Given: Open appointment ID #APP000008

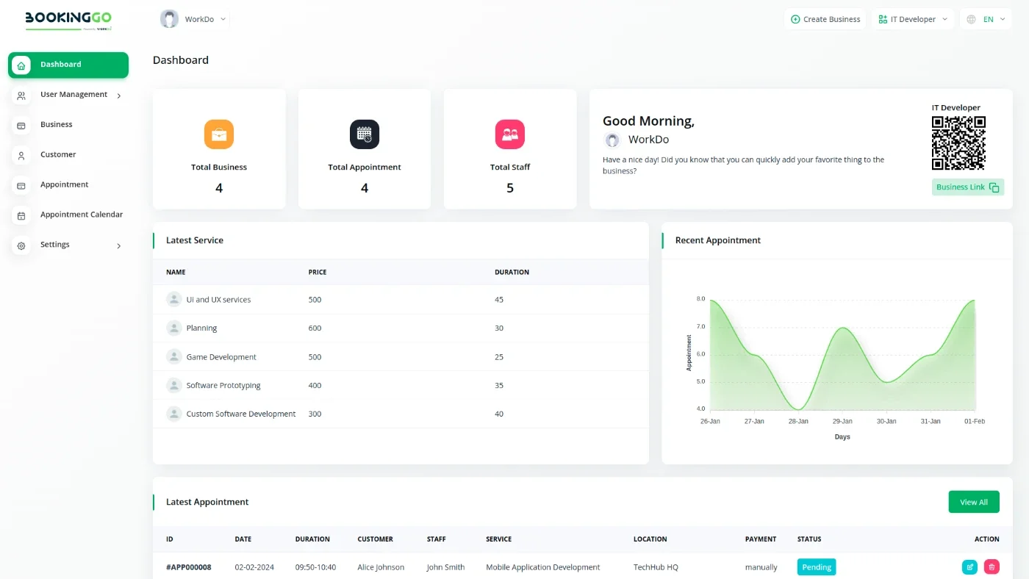Looking at the screenshot, I should pyautogui.click(x=189, y=567).
